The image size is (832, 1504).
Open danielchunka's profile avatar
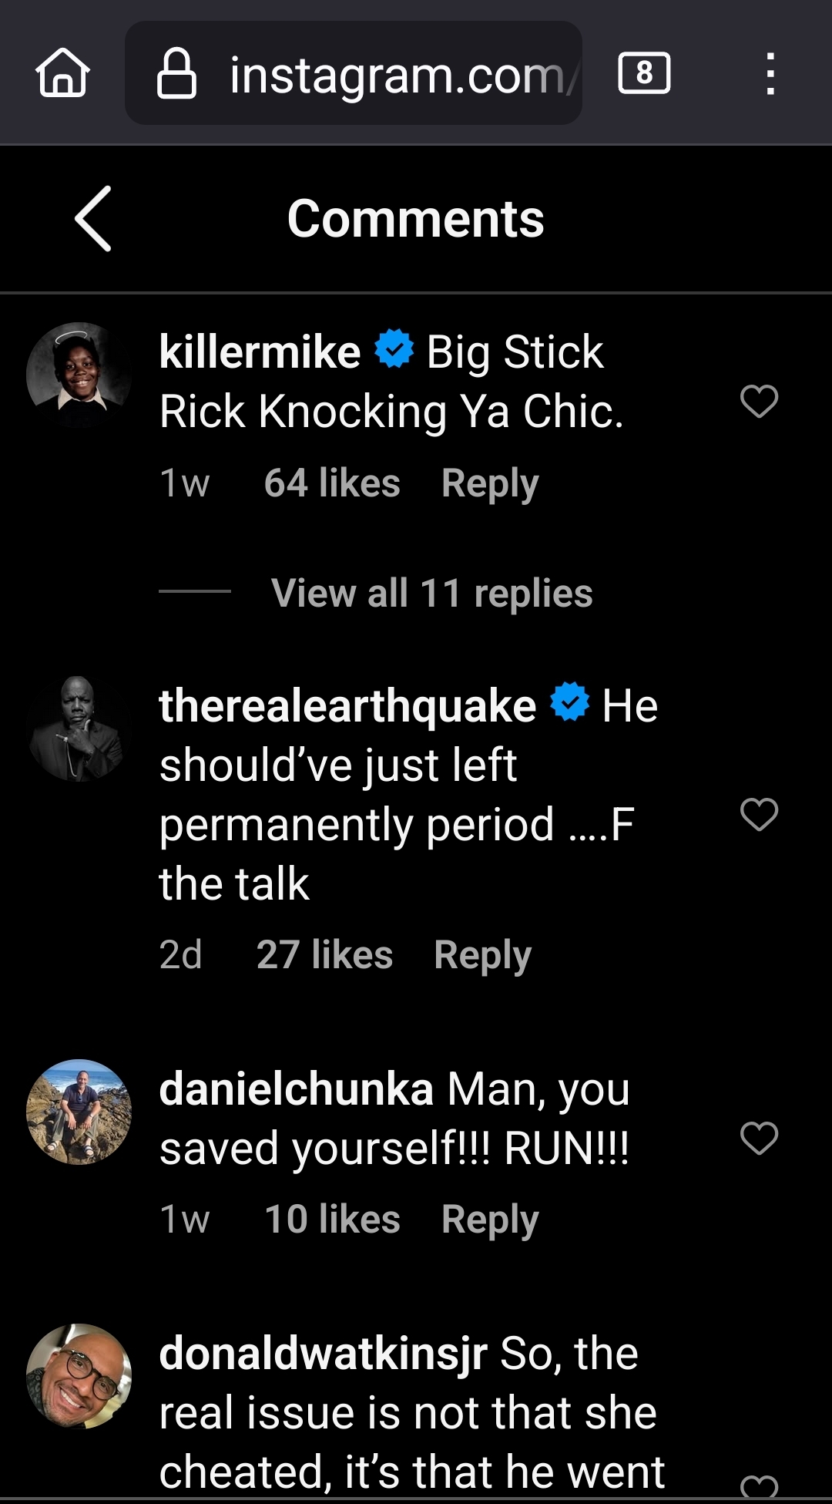point(79,1112)
